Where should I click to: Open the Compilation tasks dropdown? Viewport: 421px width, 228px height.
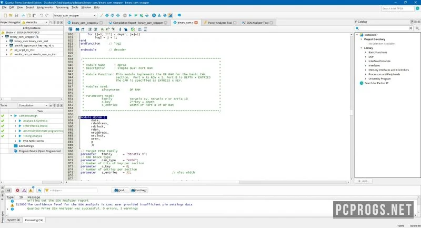tap(33, 105)
